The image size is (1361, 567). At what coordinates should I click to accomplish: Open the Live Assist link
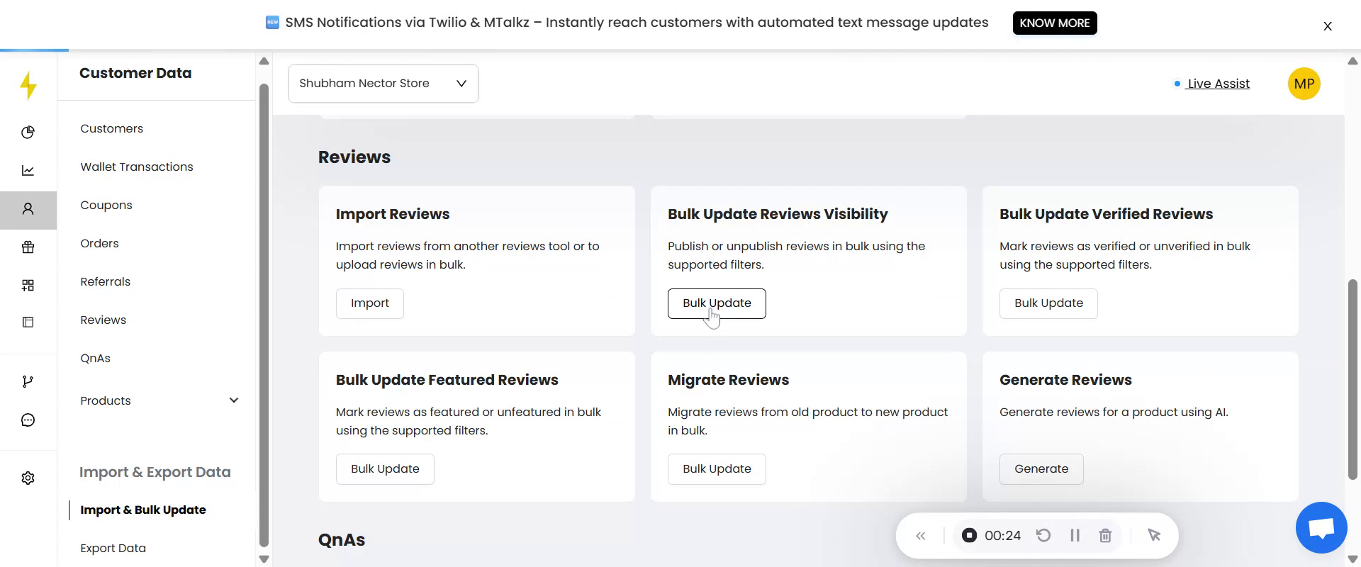[1218, 84]
